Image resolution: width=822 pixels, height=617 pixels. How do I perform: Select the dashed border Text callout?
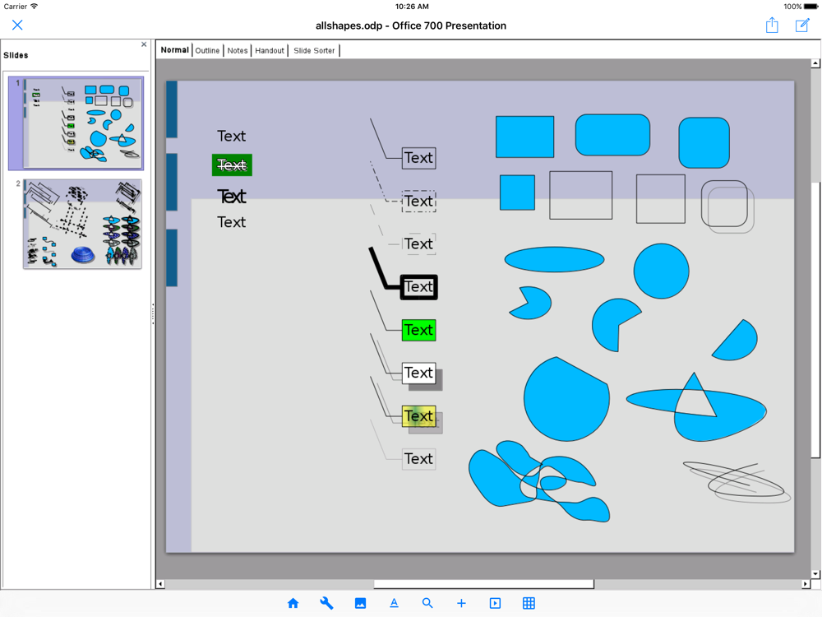click(418, 201)
